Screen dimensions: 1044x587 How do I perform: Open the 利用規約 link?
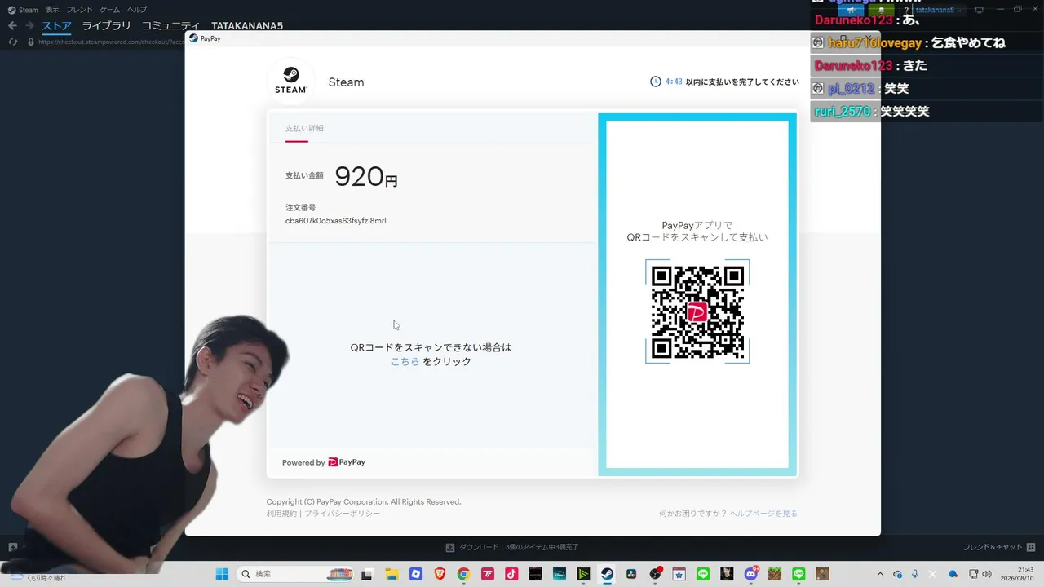(281, 514)
